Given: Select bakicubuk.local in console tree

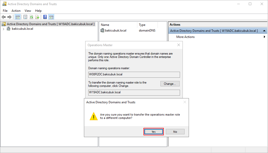Looking at the screenshot, I should coord(22,29).
